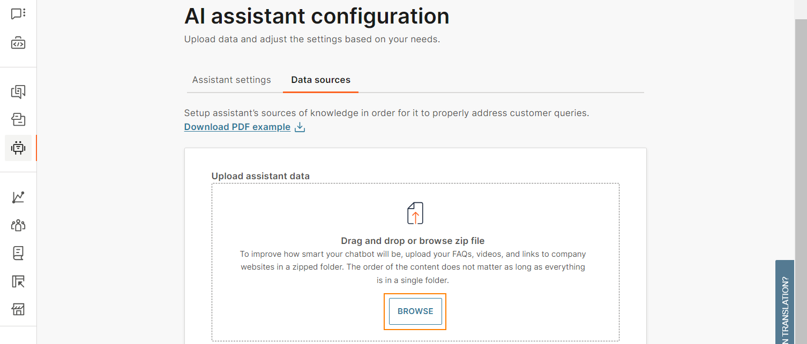This screenshot has height=344, width=807.
Task: Click the file upload arrow icon
Action: [415, 213]
